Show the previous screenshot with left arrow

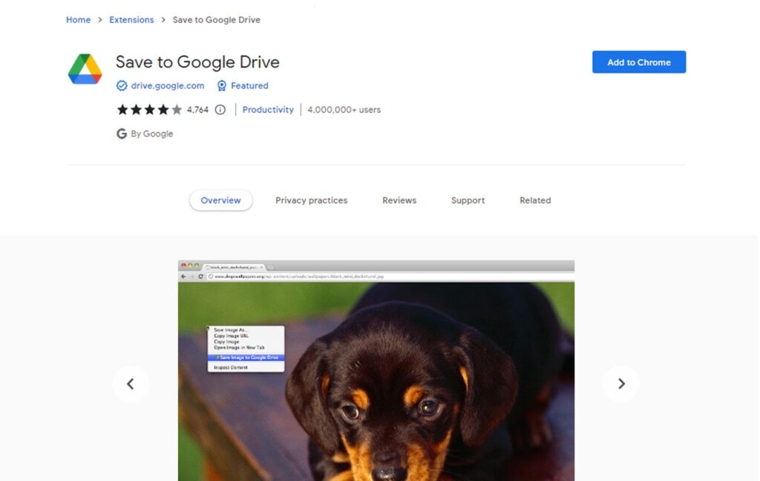coord(131,384)
